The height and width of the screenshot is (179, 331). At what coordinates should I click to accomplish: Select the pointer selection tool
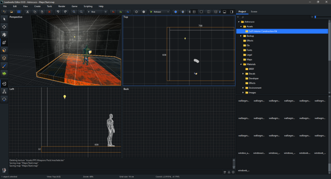tap(4, 19)
